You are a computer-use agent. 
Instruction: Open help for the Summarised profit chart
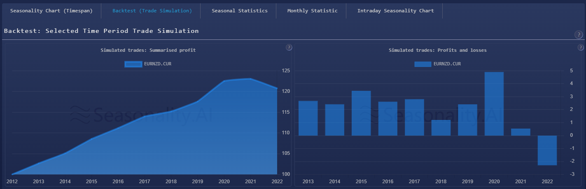[x=289, y=48]
